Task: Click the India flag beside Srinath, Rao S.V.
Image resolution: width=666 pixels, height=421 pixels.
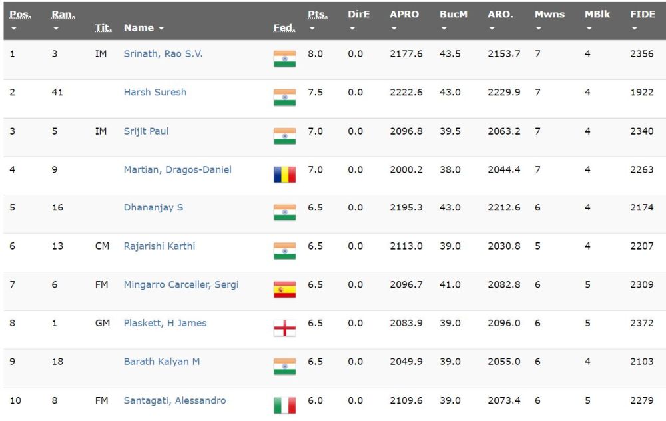Action: point(284,59)
